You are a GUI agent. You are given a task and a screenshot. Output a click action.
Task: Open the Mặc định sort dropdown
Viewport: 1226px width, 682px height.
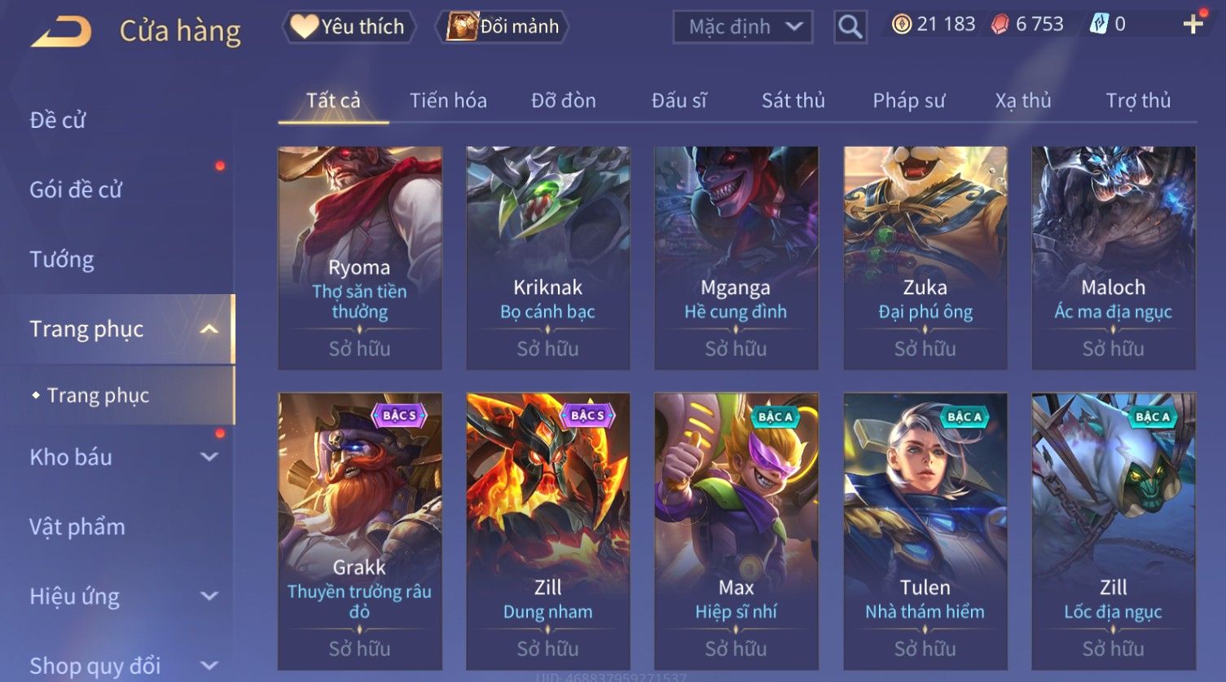pyautogui.click(x=743, y=27)
